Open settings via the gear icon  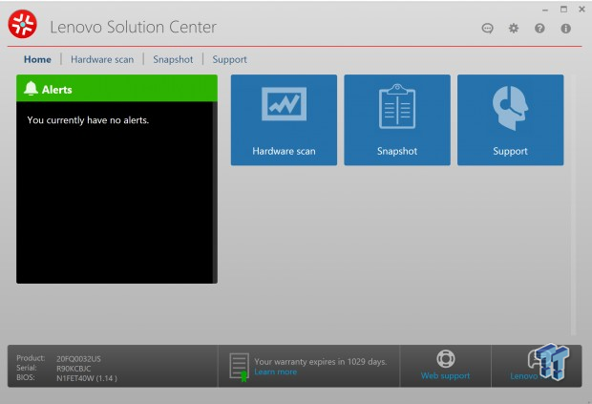click(x=514, y=29)
